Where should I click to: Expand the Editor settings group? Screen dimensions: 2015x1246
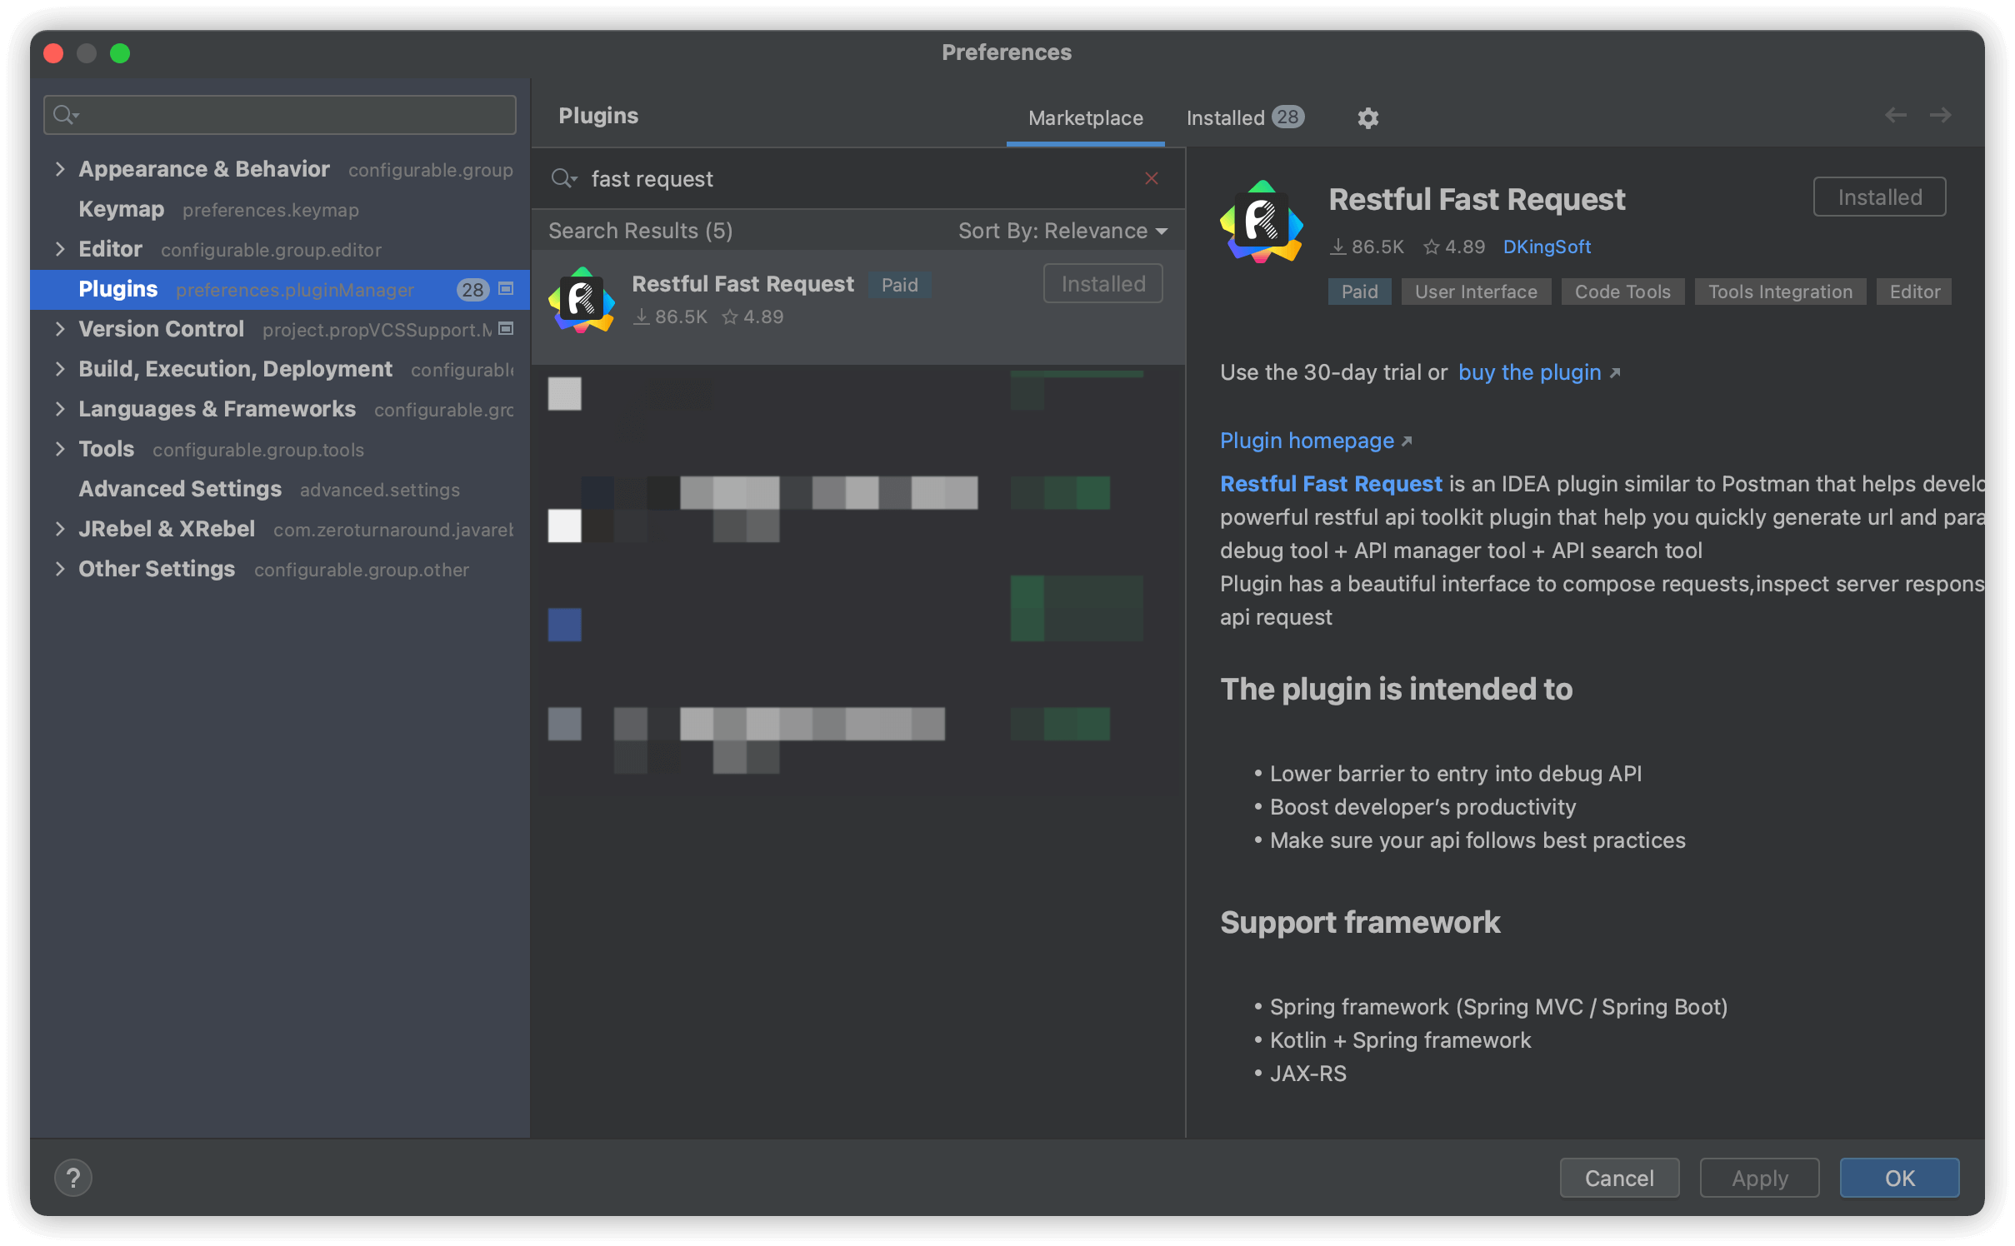click(x=59, y=249)
